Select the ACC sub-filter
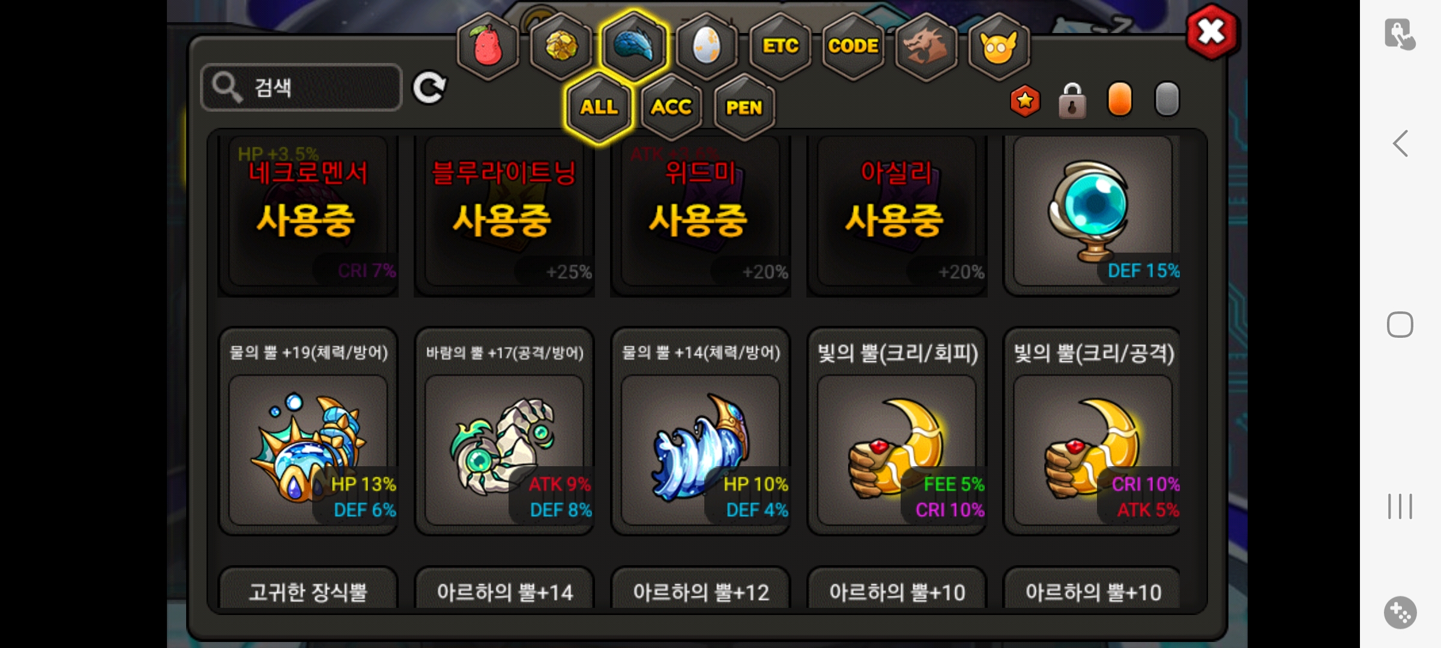1441x648 pixels. (x=671, y=107)
